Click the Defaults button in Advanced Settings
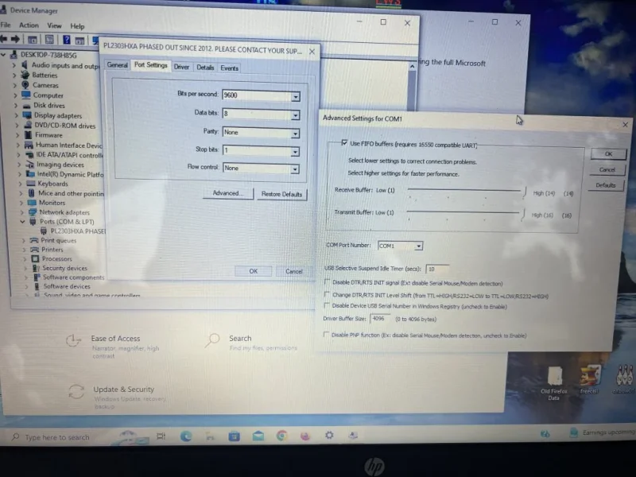The height and width of the screenshot is (477, 636). pos(606,185)
